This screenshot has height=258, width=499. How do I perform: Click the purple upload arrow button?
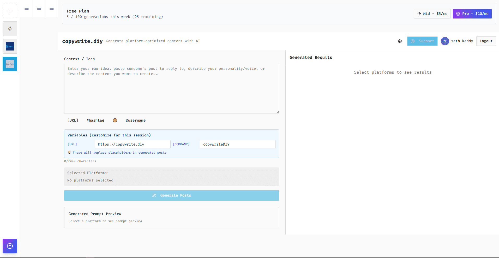[x=10, y=246]
